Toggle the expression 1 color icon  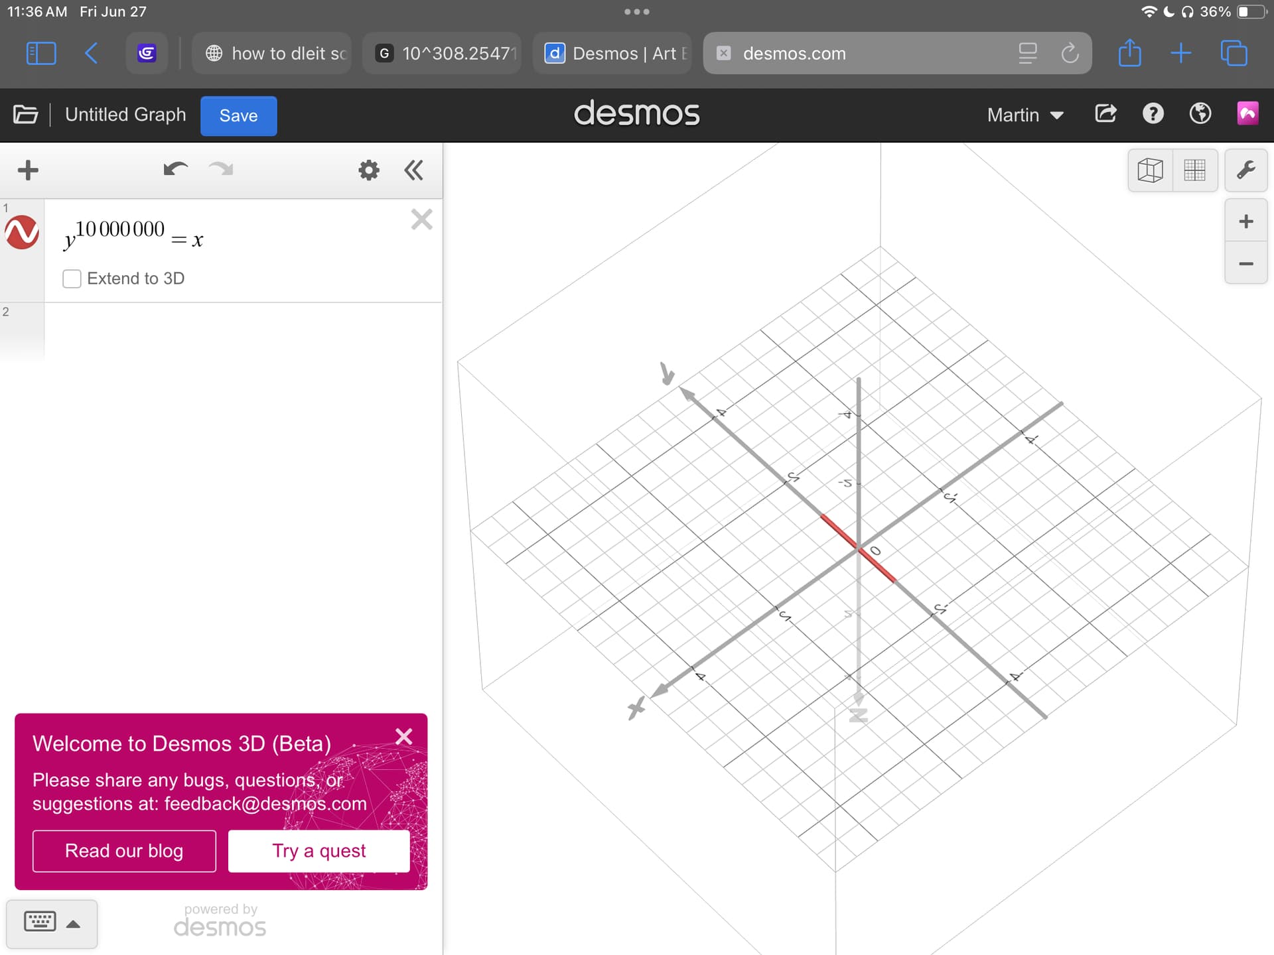click(x=22, y=232)
